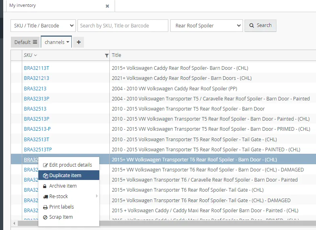Select title 2010 - 2015 T5 Tail Gate - PAINTED
The image size is (316, 230).
(206, 150)
